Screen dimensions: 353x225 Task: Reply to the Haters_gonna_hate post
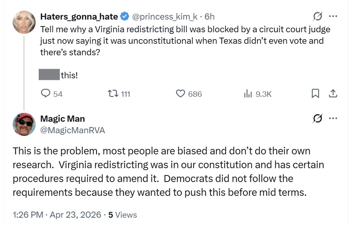click(46, 94)
